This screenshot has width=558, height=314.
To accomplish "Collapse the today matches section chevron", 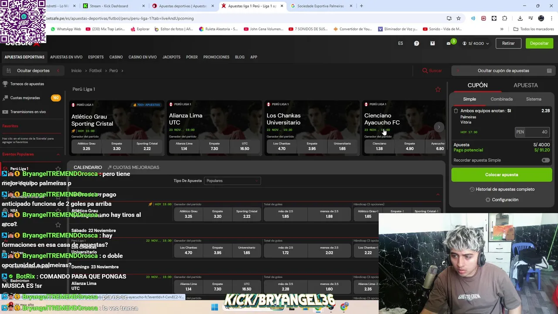I will pyautogui.click(x=438, y=195).
